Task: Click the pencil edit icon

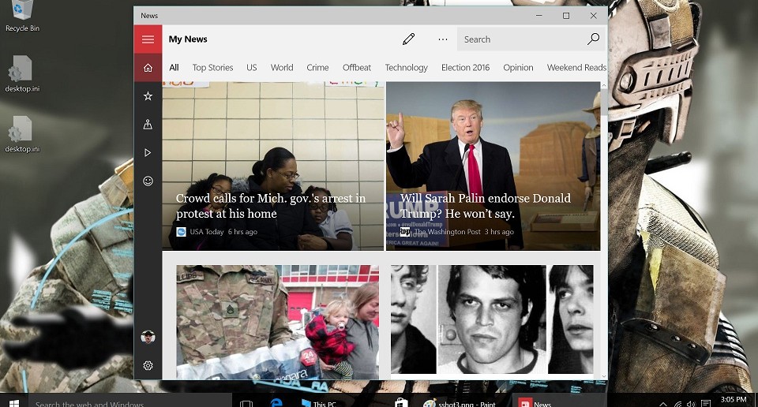Action: tap(408, 39)
